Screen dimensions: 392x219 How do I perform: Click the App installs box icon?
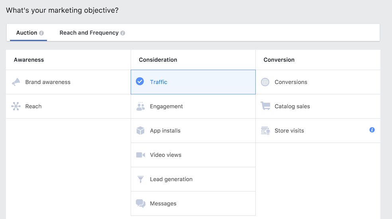140,131
